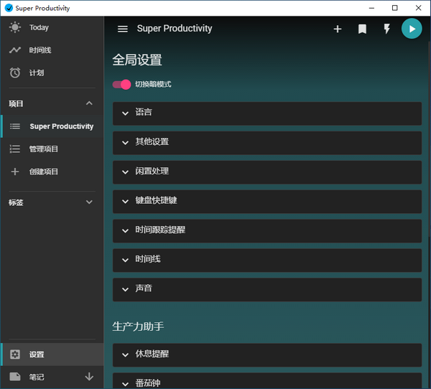This screenshot has width=431, height=389.
Task: Click 创建项目 to create a project
Action: 44,172
